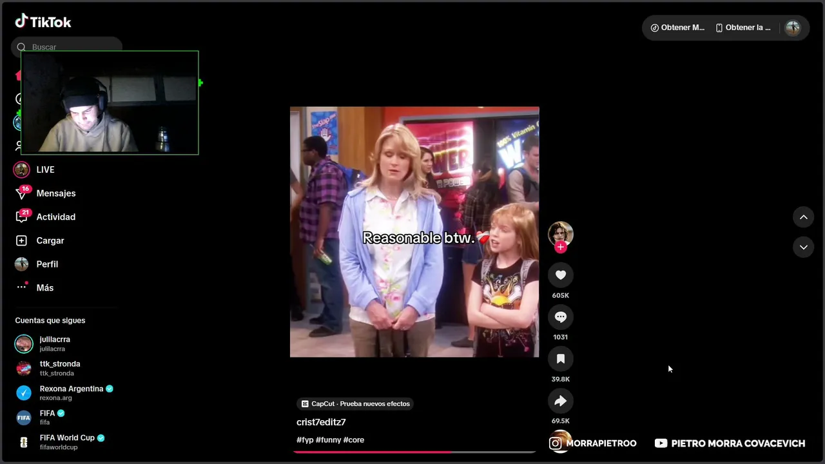This screenshot has height=464, width=825.
Task: Follow the creator with the red plus button
Action: coord(561,247)
